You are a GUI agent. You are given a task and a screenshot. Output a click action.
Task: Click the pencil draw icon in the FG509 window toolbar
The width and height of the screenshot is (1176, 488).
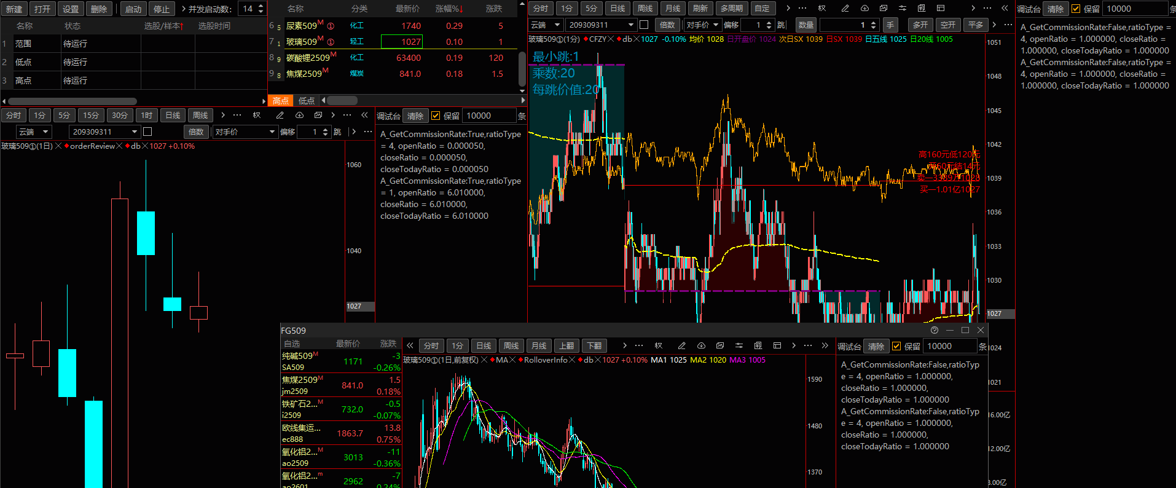[x=682, y=346]
